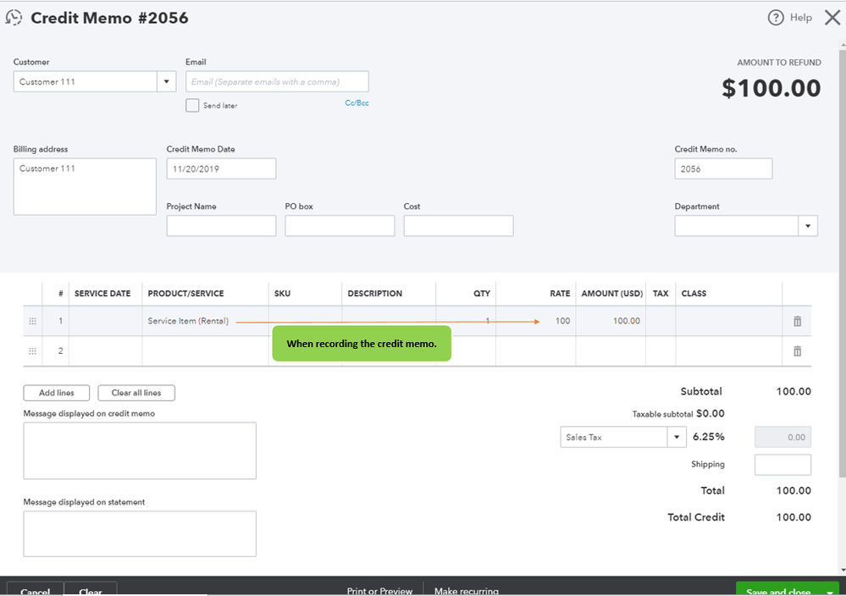Click the line 2 product/service cell
This screenshot has height=596, width=846.
coord(205,351)
